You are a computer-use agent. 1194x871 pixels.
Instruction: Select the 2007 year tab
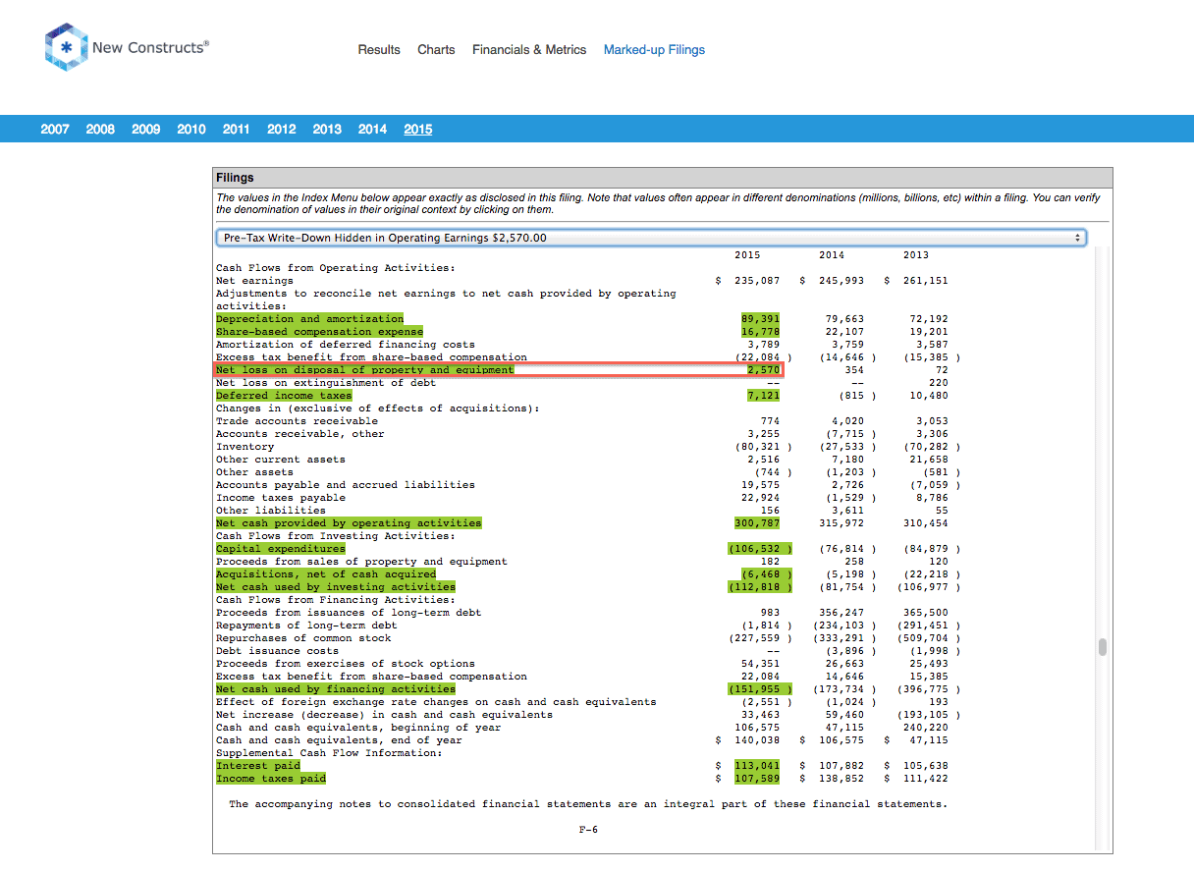(x=55, y=130)
